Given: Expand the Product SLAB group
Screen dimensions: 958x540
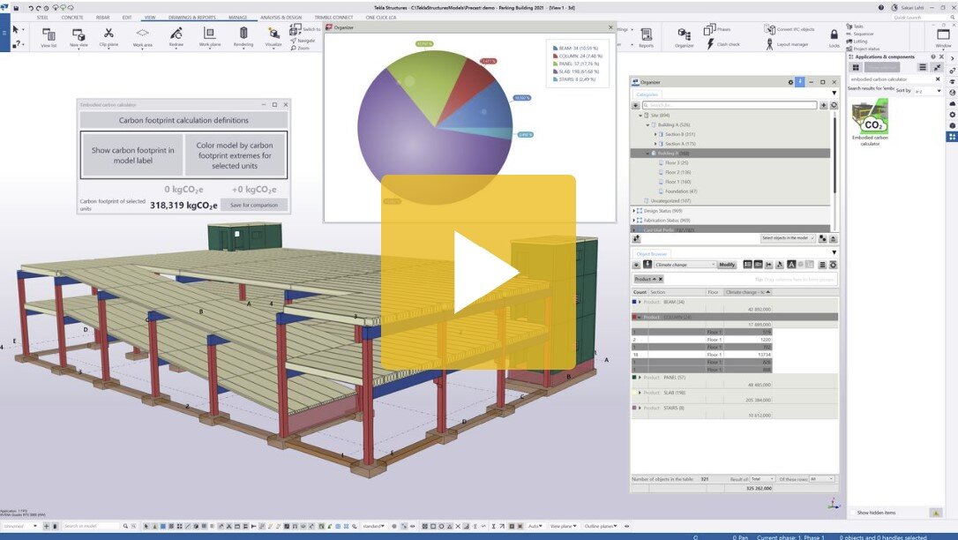Looking at the screenshot, I should click(640, 393).
